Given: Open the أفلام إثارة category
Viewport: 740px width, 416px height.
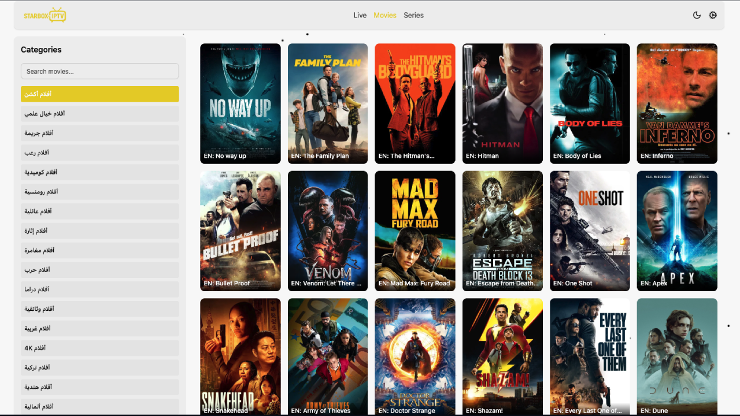Looking at the screenshot, I should (x=100, y=231).
